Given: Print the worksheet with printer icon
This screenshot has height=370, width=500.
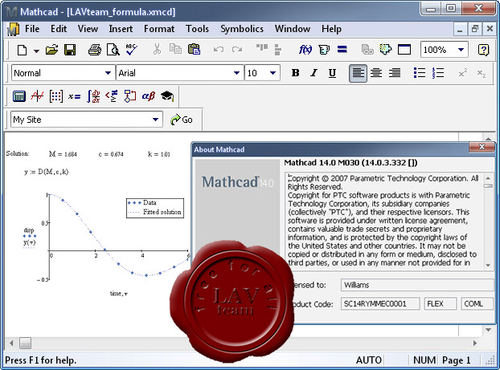Looking at the screenshot, I should pos(95,50).
